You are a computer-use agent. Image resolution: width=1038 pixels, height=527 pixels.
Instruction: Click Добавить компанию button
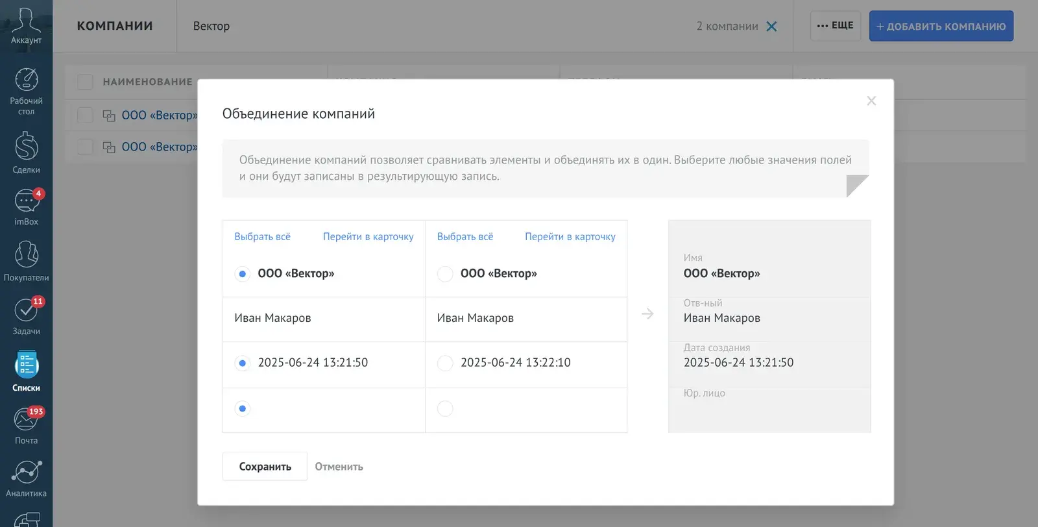941,26
